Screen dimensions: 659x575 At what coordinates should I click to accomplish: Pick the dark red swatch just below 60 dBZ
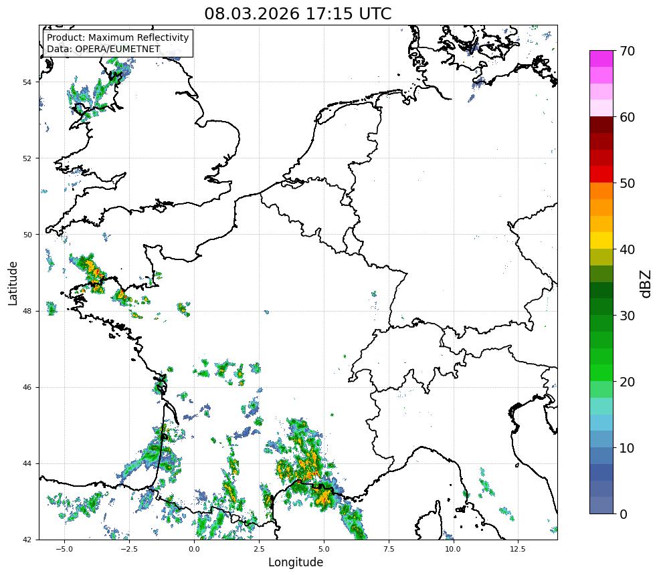(x=601, y=125)
